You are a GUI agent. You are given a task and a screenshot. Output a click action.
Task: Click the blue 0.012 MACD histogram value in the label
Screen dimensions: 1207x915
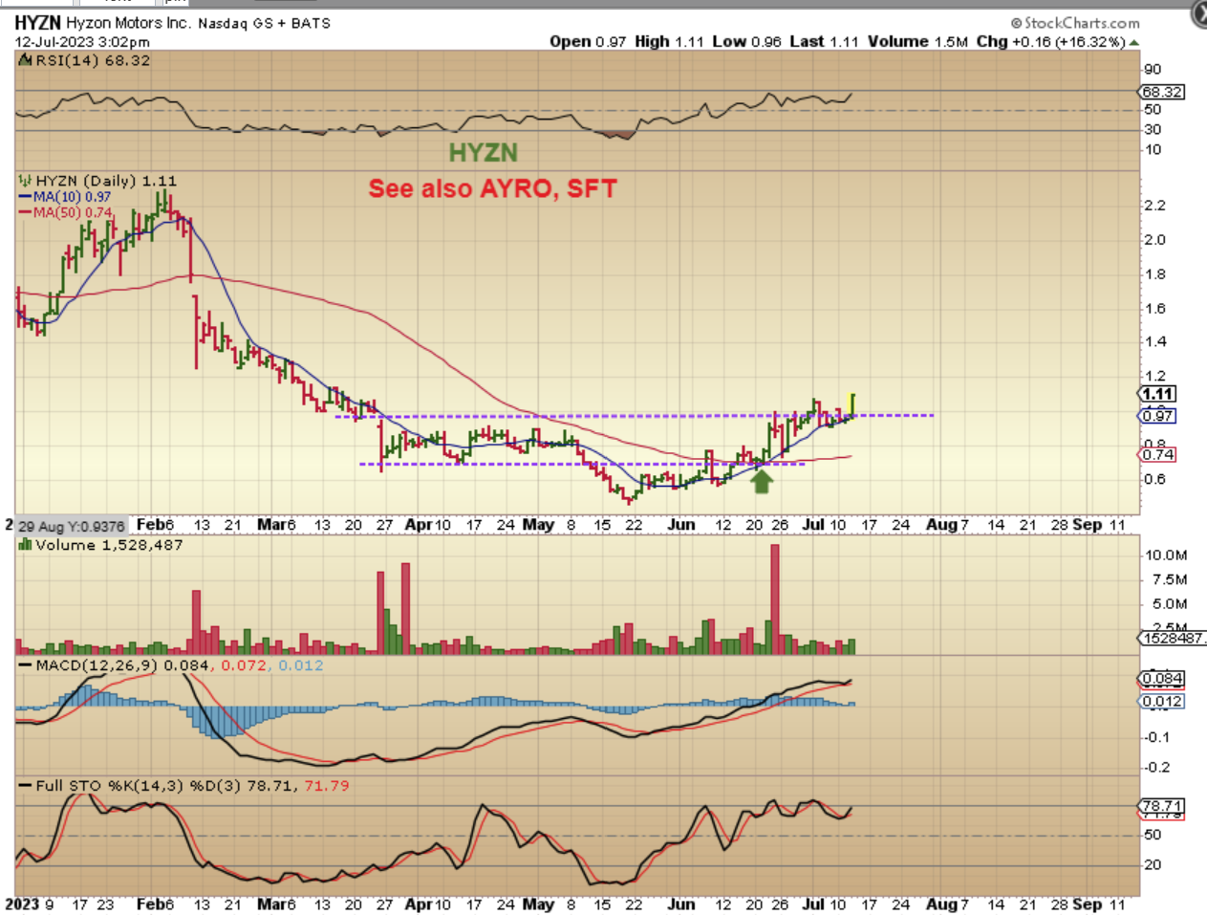301,664
